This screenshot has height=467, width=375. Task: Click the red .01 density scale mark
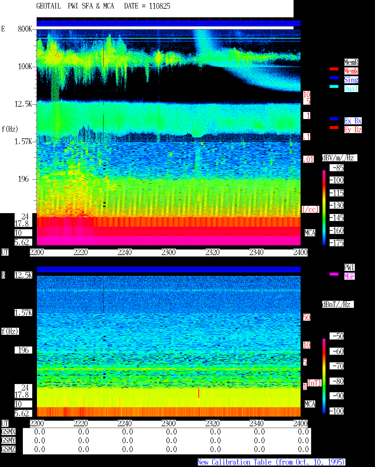308,159
